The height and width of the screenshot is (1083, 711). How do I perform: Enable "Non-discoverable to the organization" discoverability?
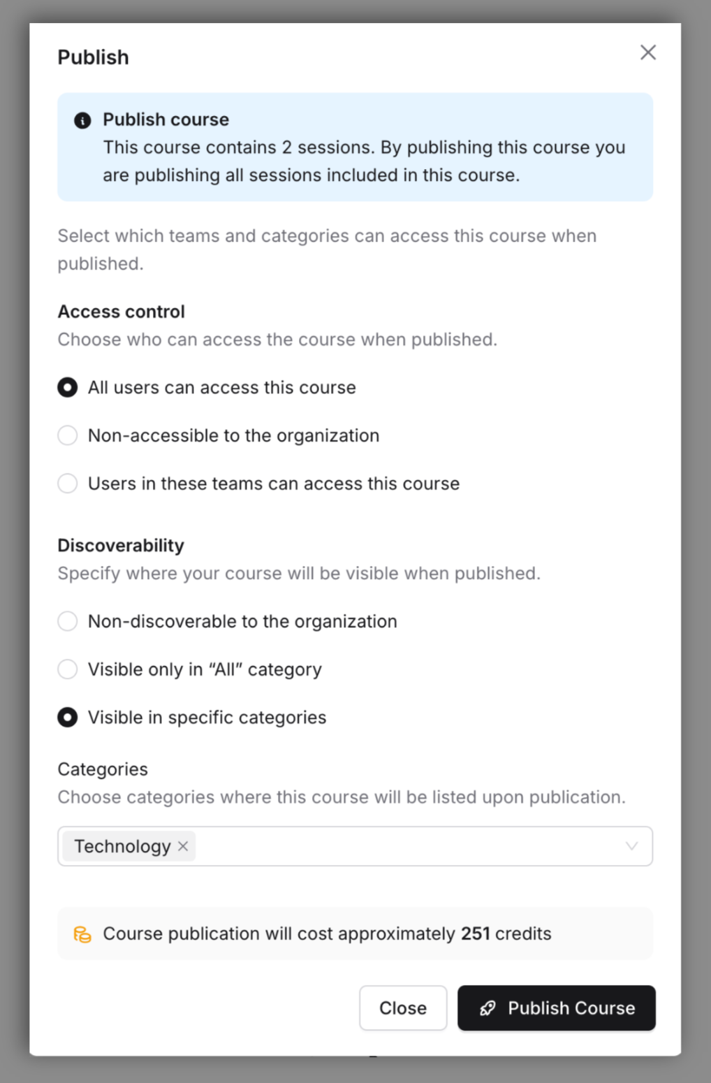(x=67, y=620)
